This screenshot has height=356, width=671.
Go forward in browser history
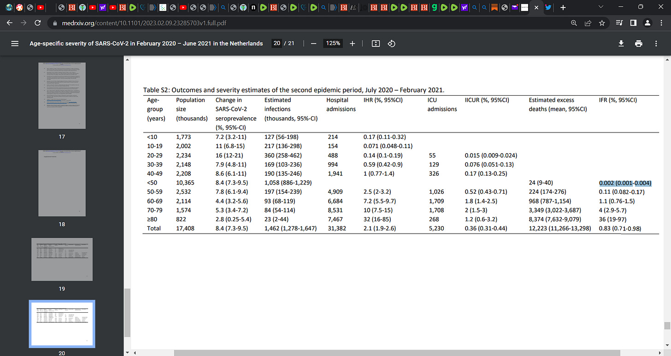pyautogui.click(x=24, y=23)
